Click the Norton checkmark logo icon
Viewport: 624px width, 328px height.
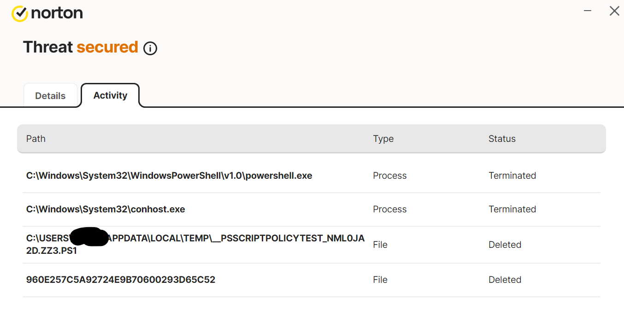click(x=20, y=13)
